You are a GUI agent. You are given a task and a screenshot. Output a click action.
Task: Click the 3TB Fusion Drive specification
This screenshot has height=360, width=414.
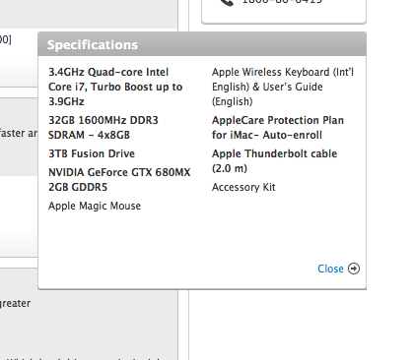92,153
